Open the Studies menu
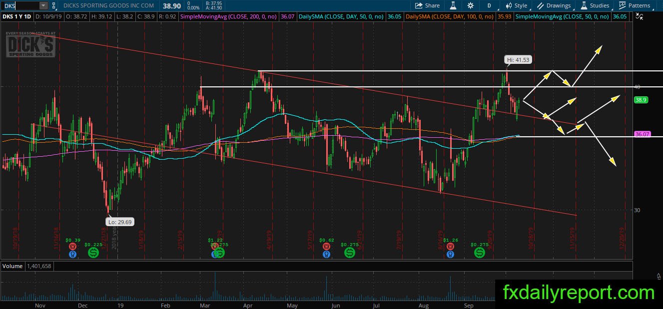Viewport: 663px width, 309px height. click(x=595, y=5)
